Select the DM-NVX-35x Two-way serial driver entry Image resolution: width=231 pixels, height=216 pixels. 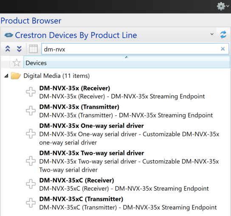(129, 161)
